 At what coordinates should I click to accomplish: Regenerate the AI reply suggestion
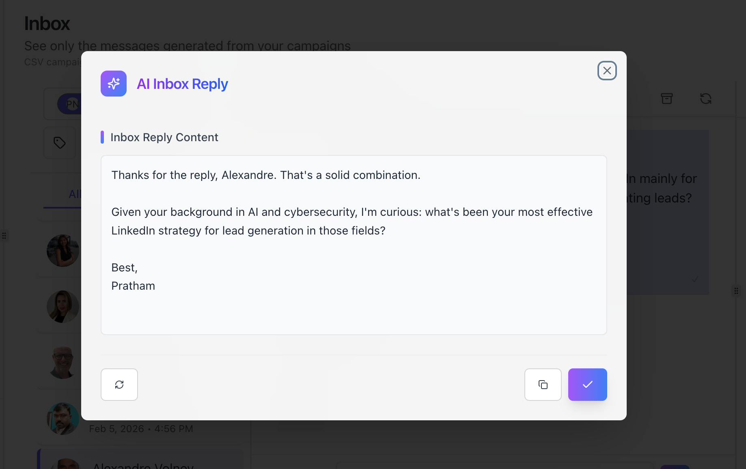(119, 385)
